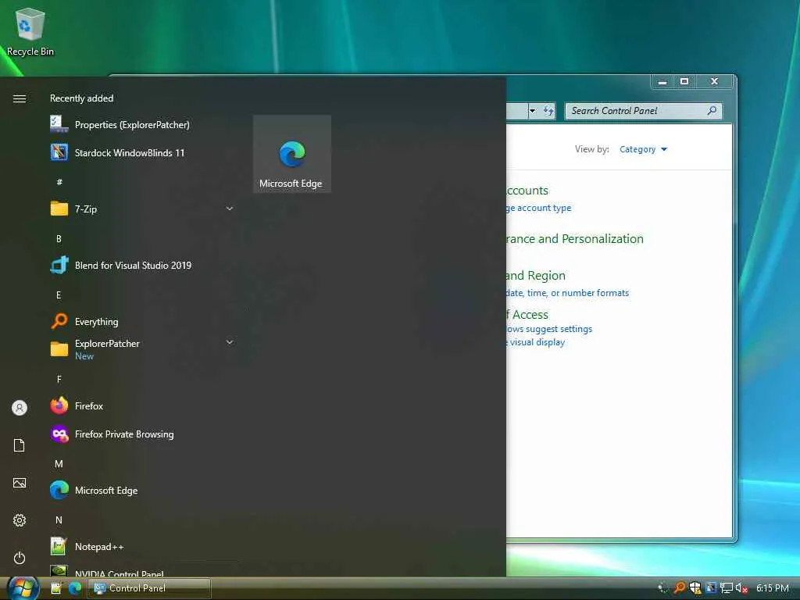Expand the ExplorerPatcher folder

[230, 342]
